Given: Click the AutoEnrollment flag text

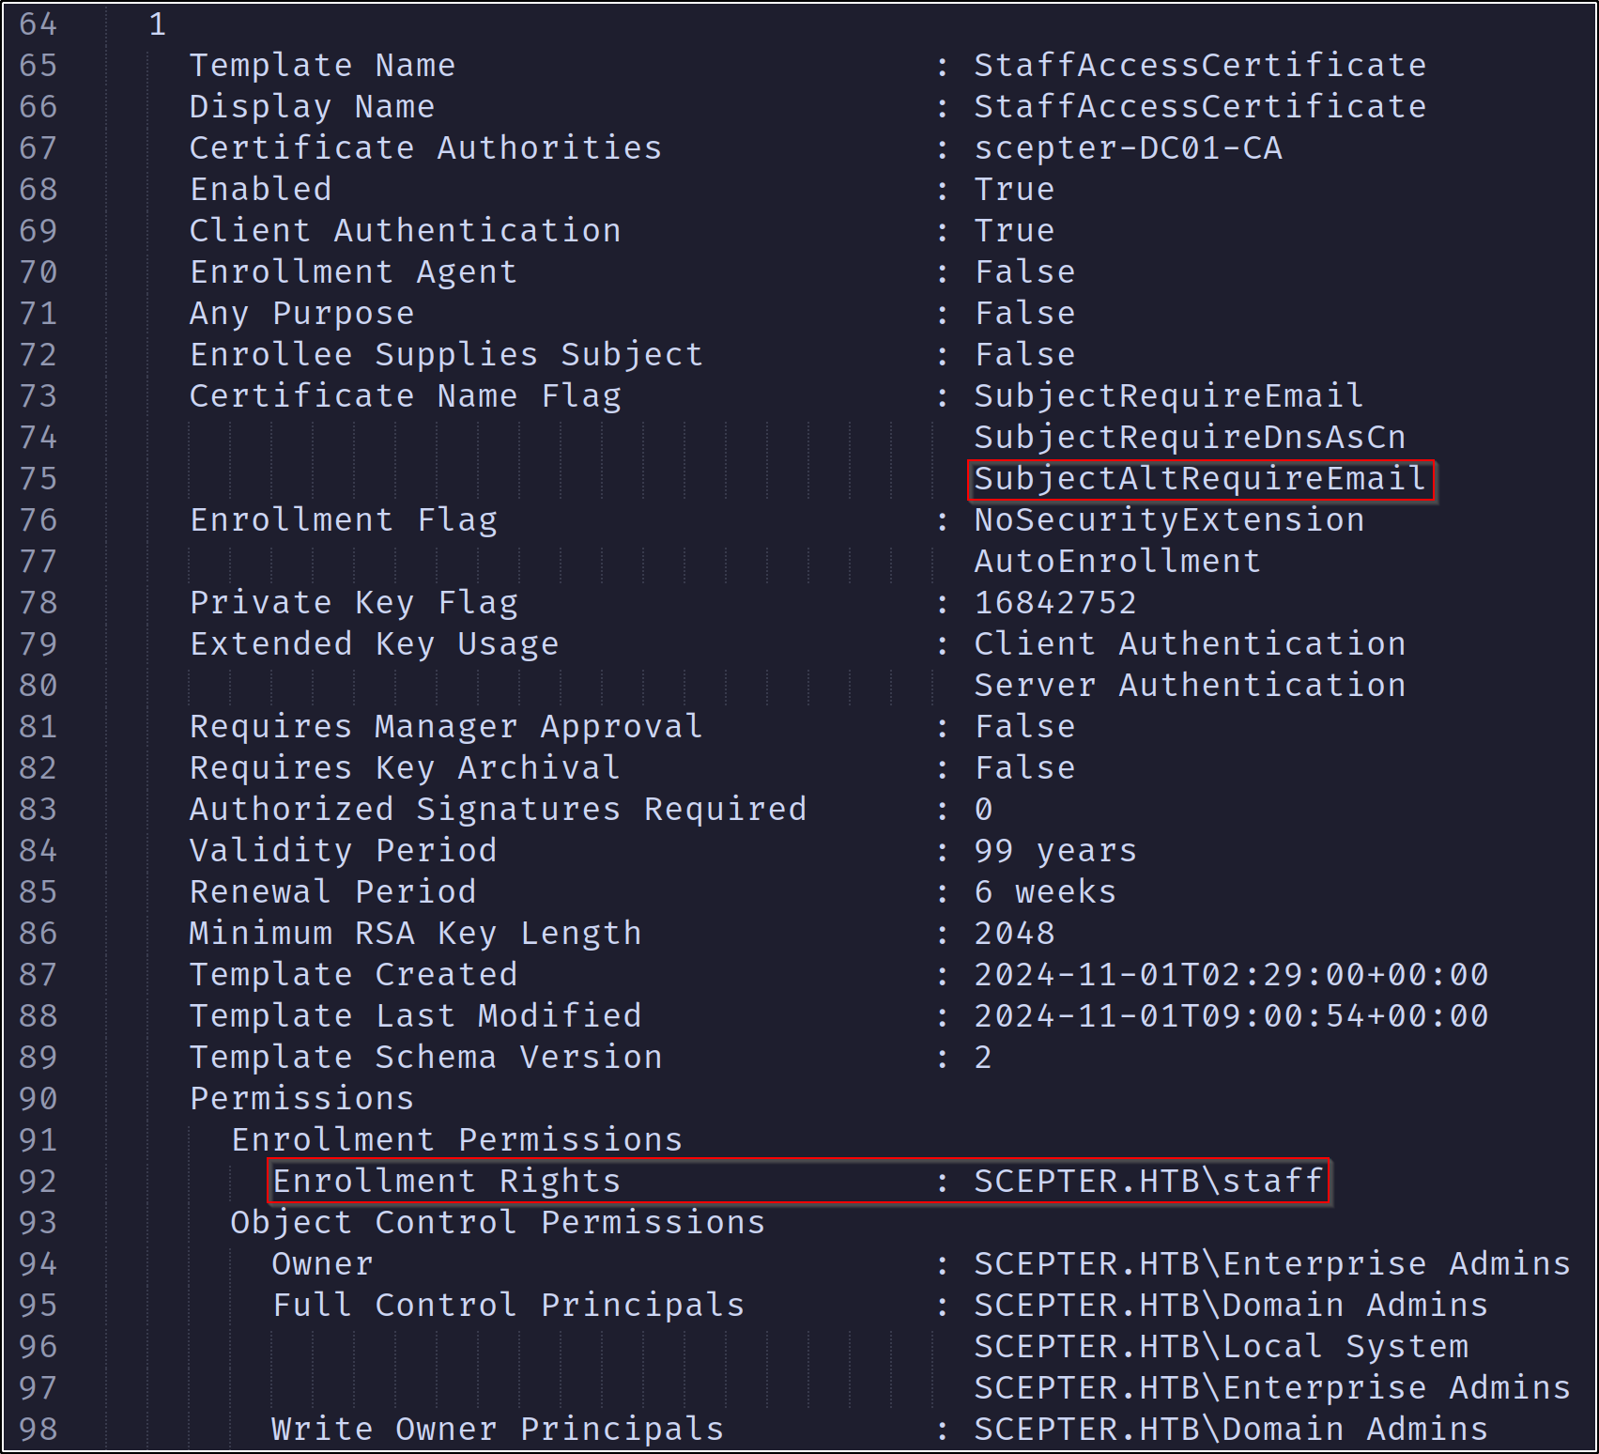Looking at the screenshot, I should pyautogui.click(x=1116, y=562).
